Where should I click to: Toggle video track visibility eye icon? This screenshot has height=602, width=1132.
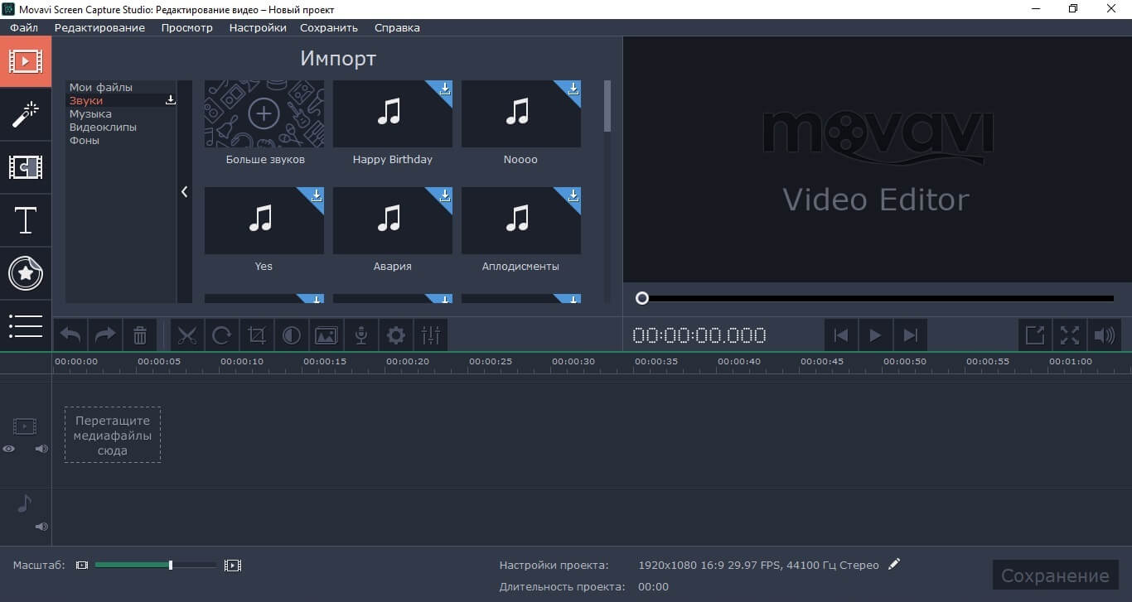[9, 449]
